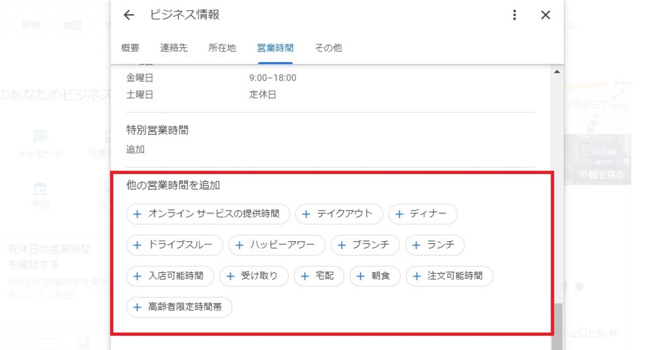Add 朝食 hours chip
670x350 pixels.
coord(375,276)
